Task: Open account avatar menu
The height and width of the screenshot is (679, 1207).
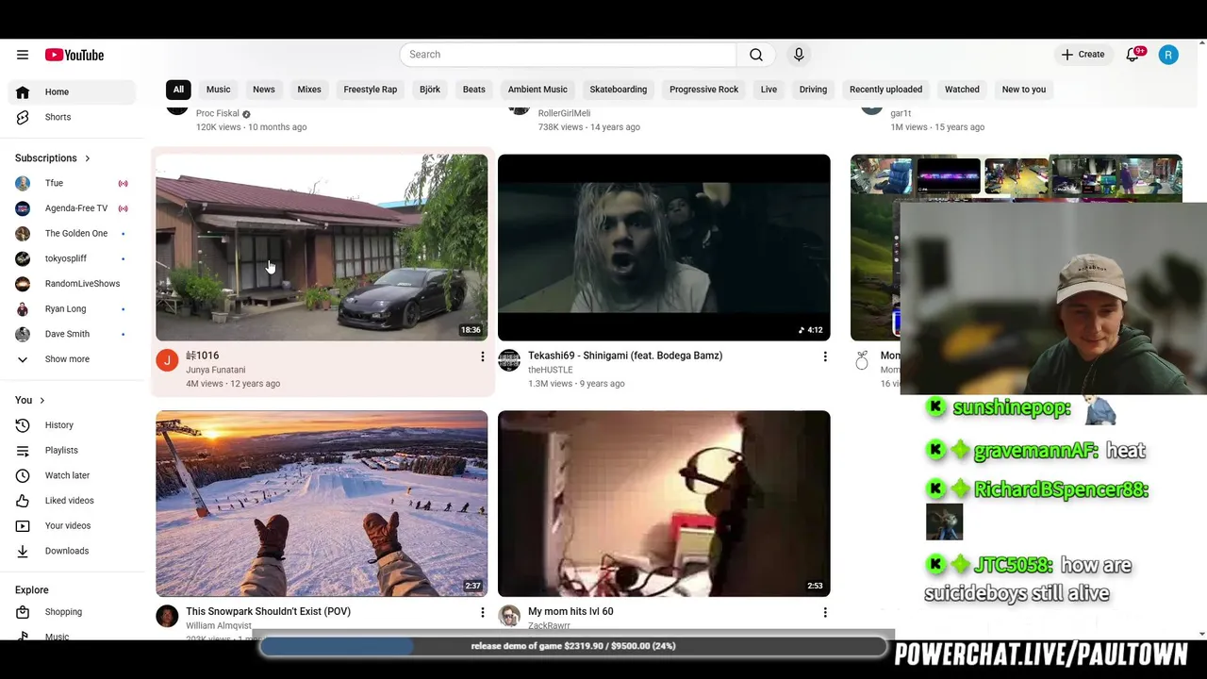Action: [x=1168, y=55]
